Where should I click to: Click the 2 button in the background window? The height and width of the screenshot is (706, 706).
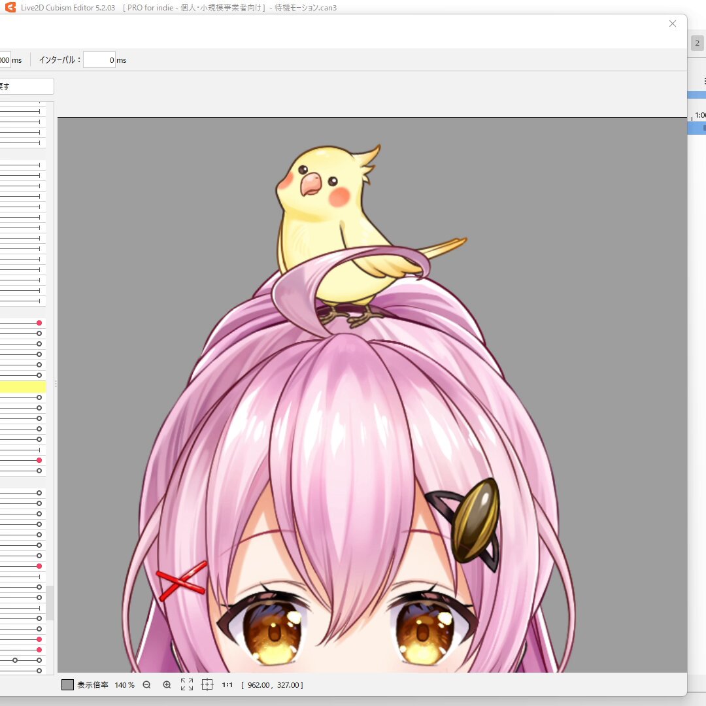point(698,43)
